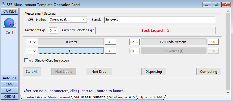Expand the S3 syringe dropdown
The image size is (233, 102).
[32, 51]
